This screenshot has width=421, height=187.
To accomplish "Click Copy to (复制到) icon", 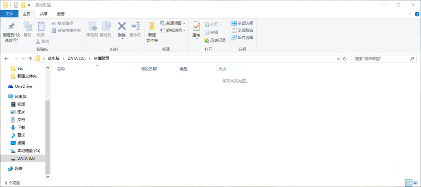I will click(106, 26).
